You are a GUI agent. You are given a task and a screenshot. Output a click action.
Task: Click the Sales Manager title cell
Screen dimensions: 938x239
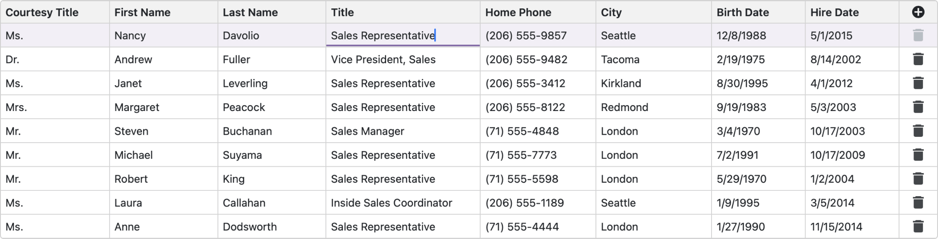[367, 131]
